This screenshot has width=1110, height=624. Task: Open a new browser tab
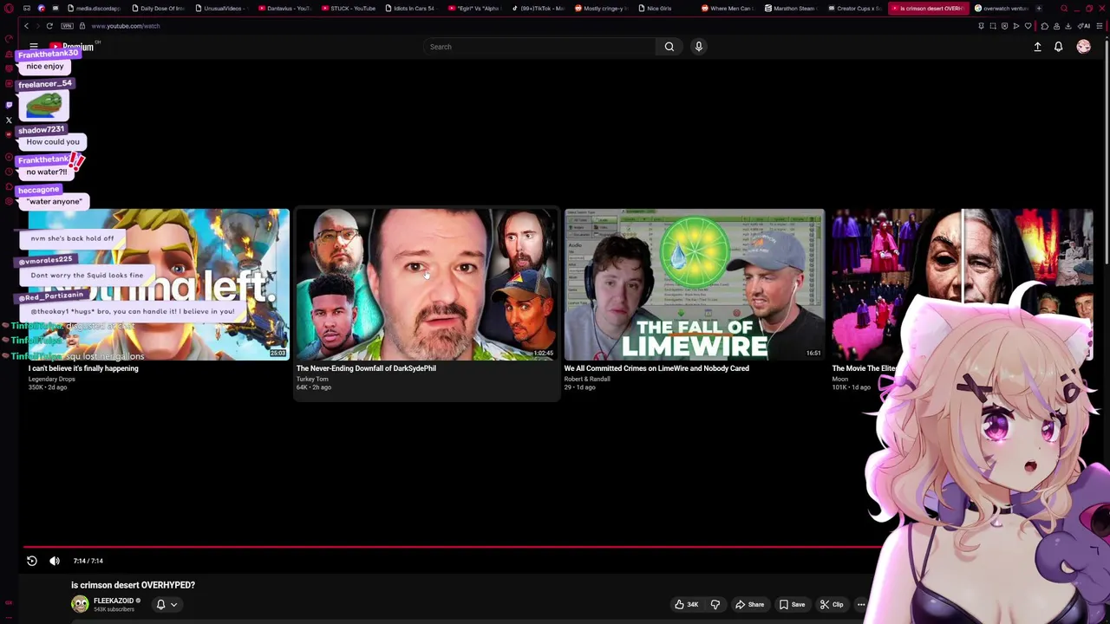(x=1039, y=9)
